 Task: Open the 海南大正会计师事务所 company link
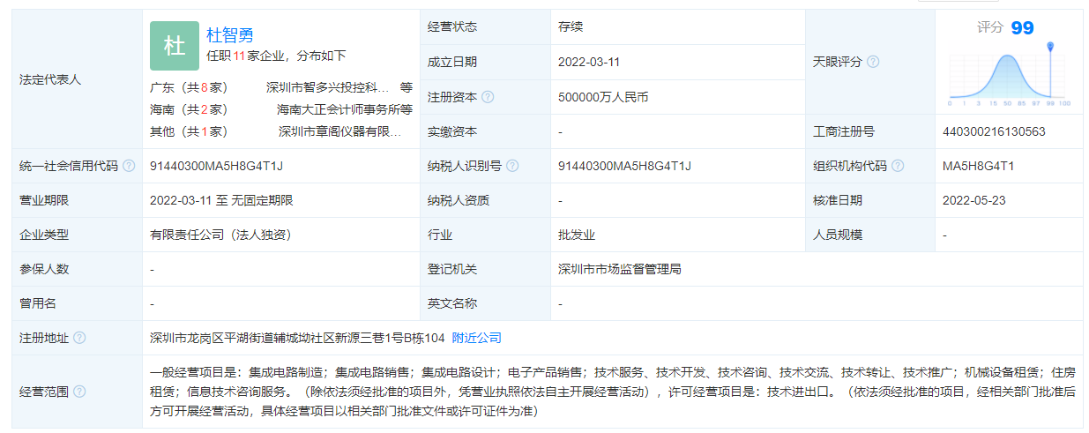point(338,109)
